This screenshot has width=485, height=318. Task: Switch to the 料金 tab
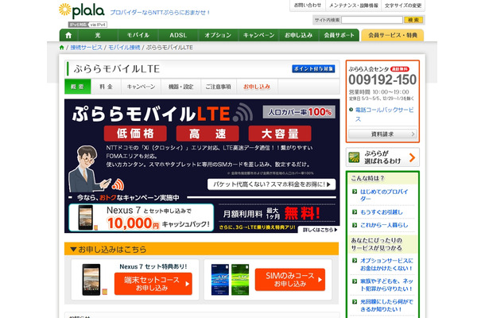(x=106, y=87)
